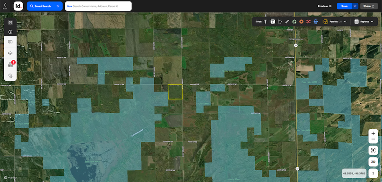Click the Tools label in toolbar

coord(259,22)
